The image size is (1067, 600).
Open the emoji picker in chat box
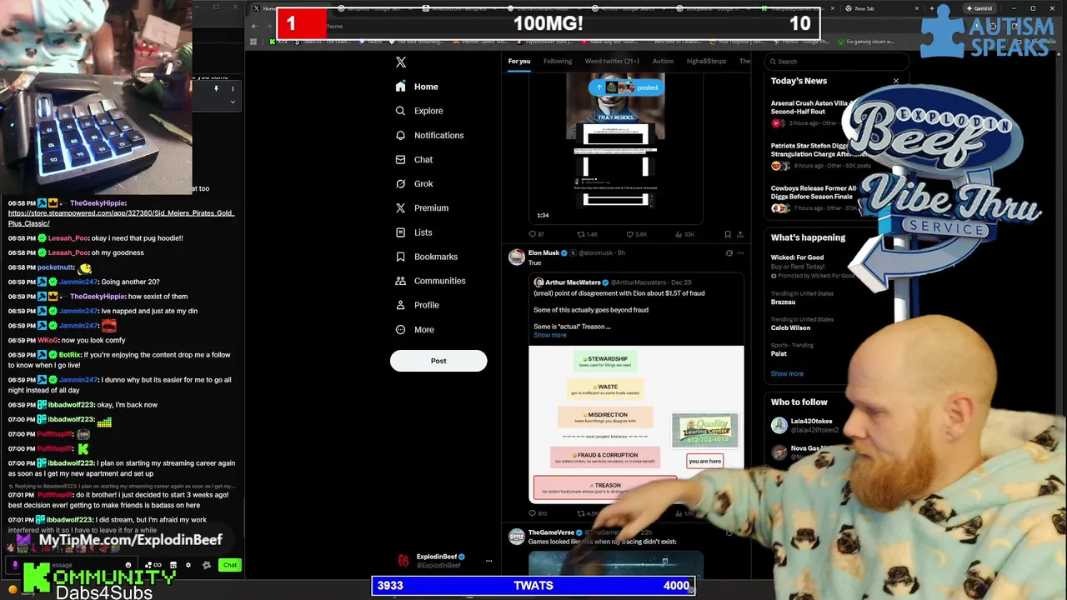(x=128, y=565)
